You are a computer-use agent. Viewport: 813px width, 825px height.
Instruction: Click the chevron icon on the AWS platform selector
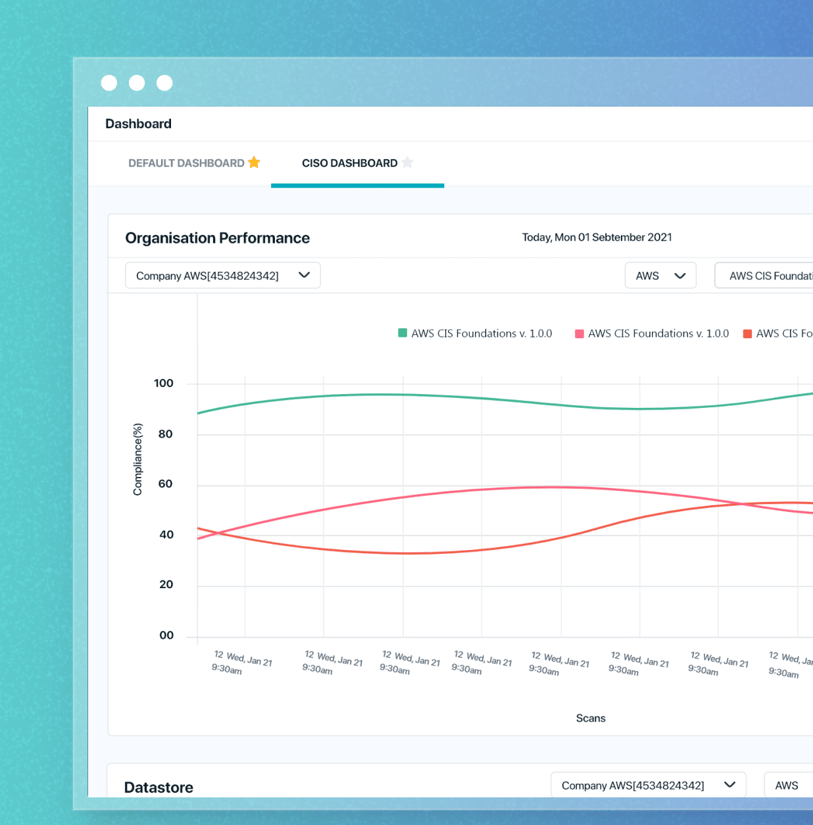pos(680,275)
